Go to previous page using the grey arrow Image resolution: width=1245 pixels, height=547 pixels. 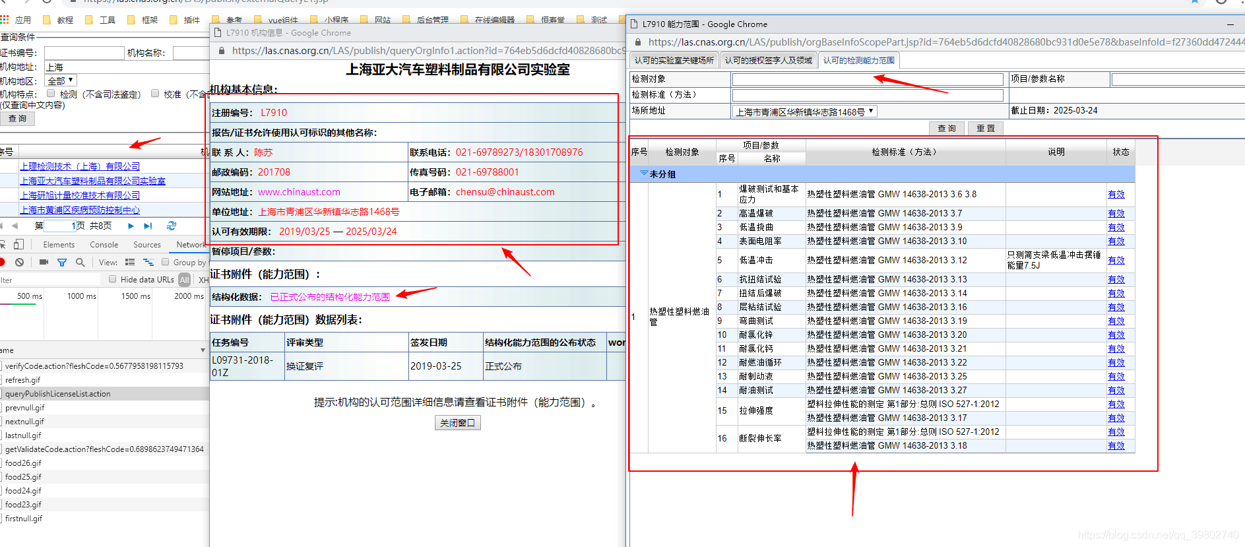(15, 226)
